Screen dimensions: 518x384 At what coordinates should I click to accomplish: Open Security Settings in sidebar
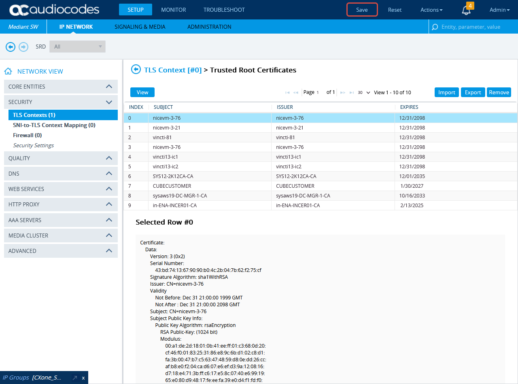point(34,145)
